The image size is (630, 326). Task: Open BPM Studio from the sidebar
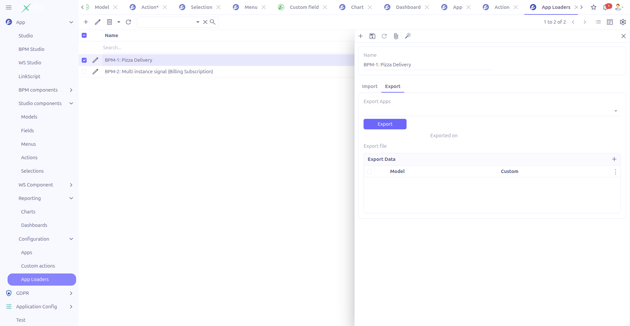[x=31, y=49]
